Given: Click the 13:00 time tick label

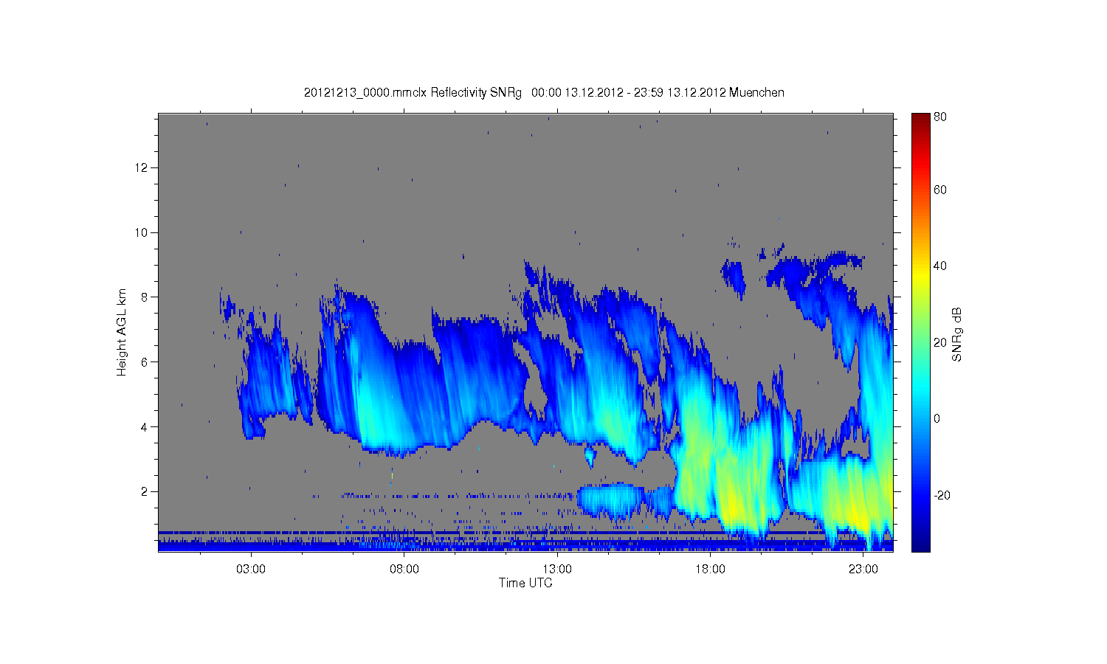Looking at the screenshot, I should pyautogui.click(x=557, y=570).
